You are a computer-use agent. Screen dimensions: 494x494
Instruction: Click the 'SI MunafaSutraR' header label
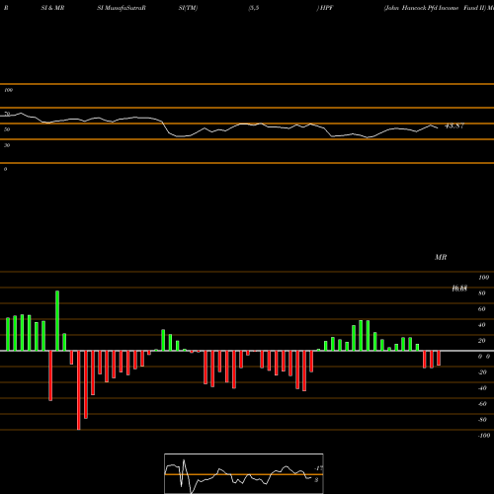(122, 8)
